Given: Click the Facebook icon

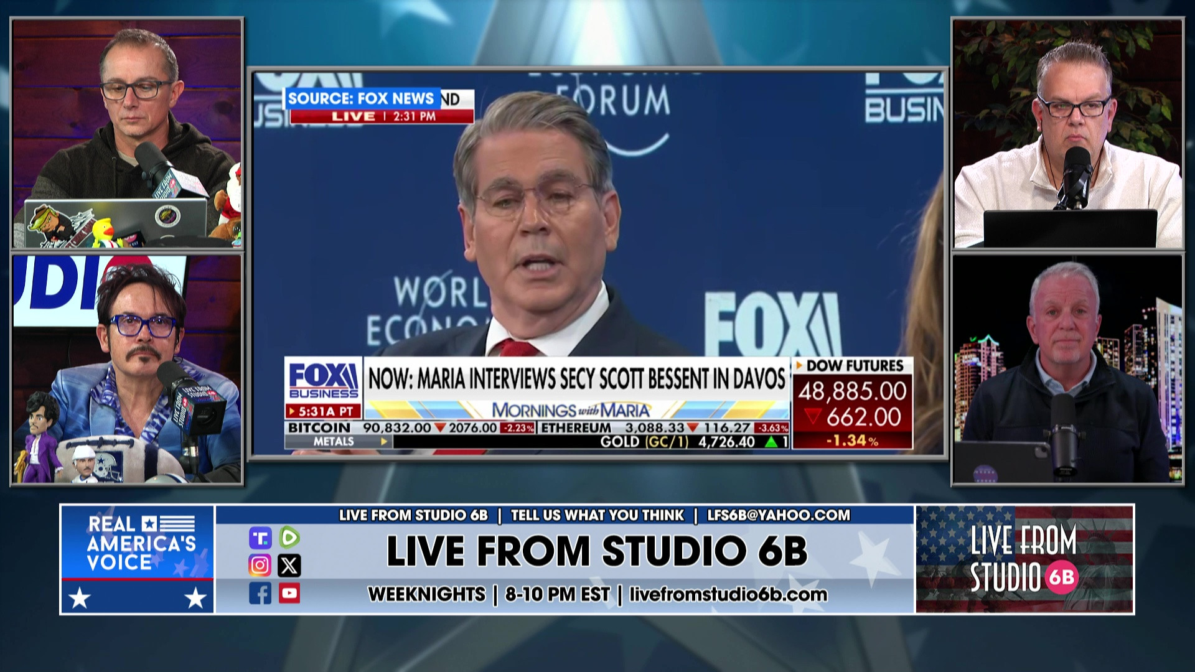Looking at the screenshot, I should click(x=260, y=594).
